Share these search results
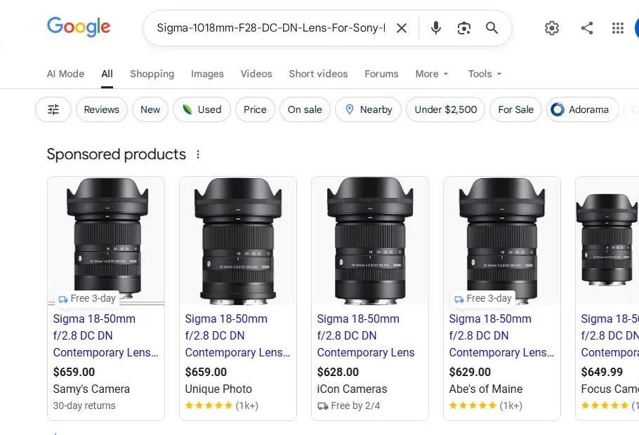This screenshot has height=435, width=639. coord(587,28)
